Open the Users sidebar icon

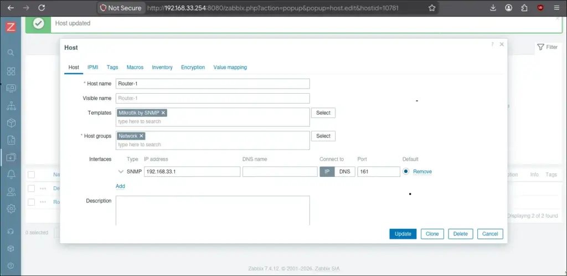(11, 192)
